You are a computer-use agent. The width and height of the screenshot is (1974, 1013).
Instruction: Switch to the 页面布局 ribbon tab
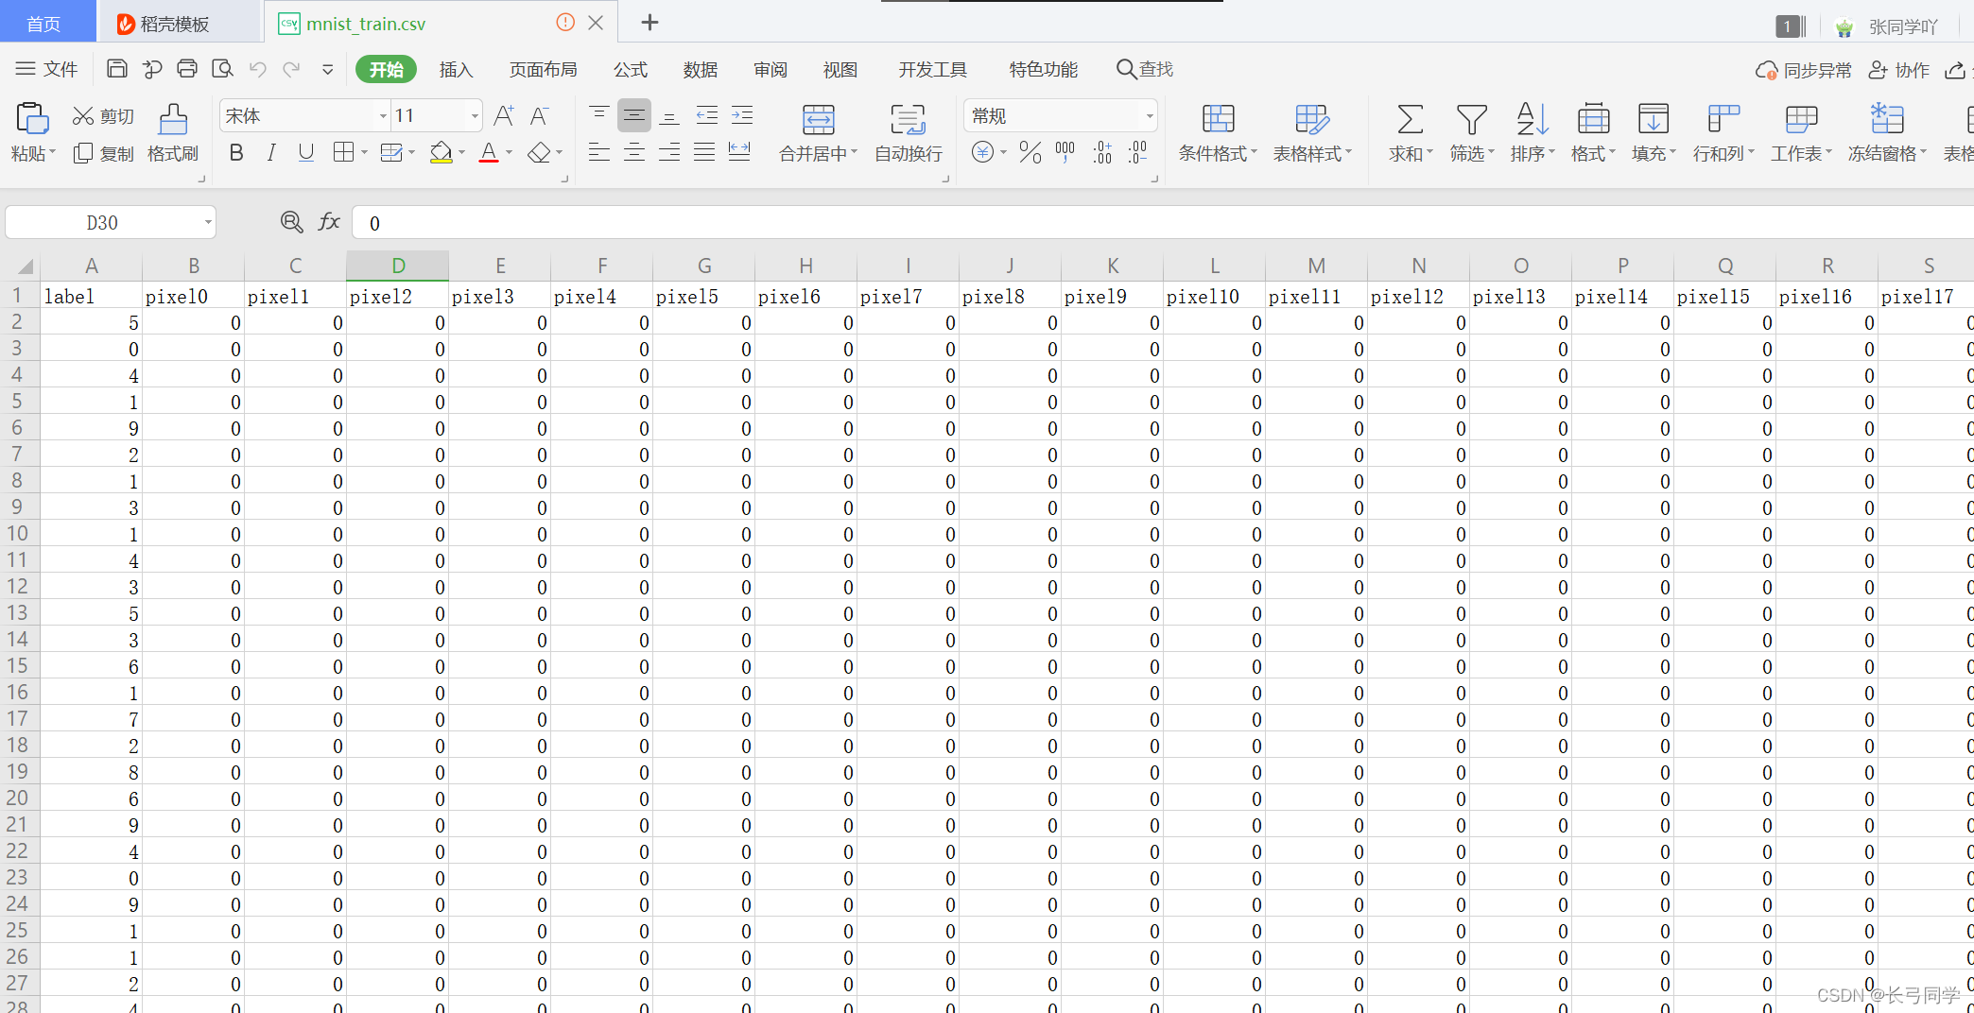click(x=544, y=69)
